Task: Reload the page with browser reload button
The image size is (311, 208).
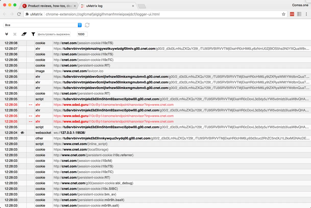Action: (x=19, y=14)
